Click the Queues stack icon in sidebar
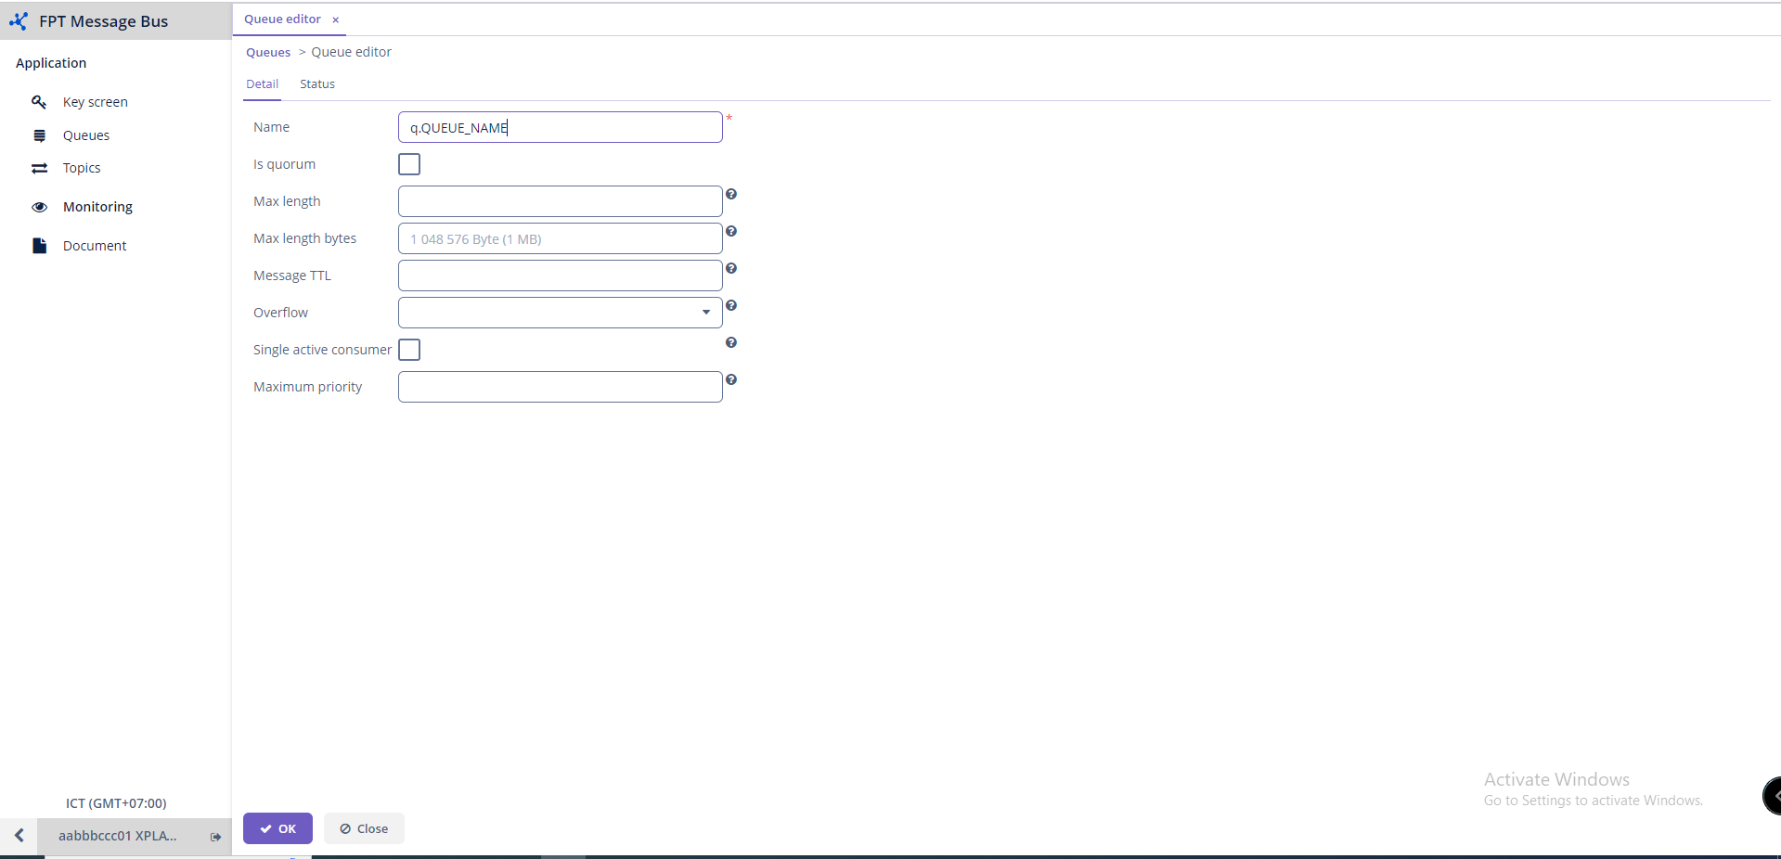This screenshot has width=1781, height=859. (x=39, y=135)
